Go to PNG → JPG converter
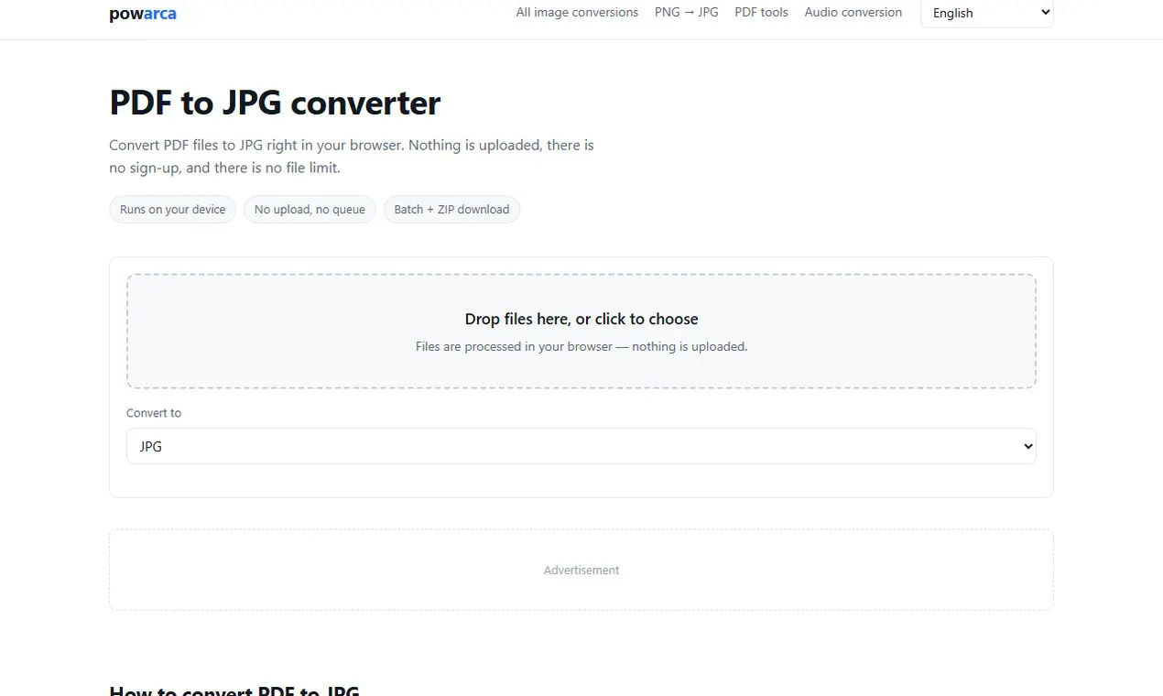 (687, 13)
